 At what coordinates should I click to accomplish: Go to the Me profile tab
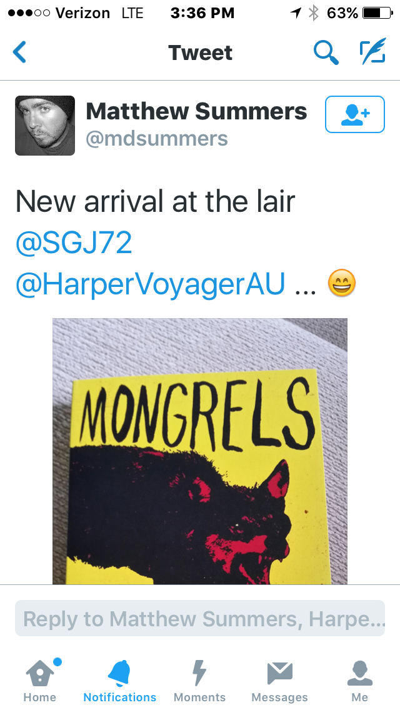click(359, 680)
